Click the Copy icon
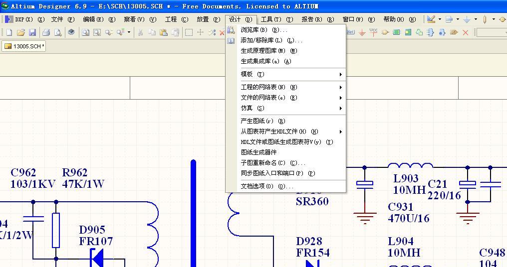 (x=152, y=32)
